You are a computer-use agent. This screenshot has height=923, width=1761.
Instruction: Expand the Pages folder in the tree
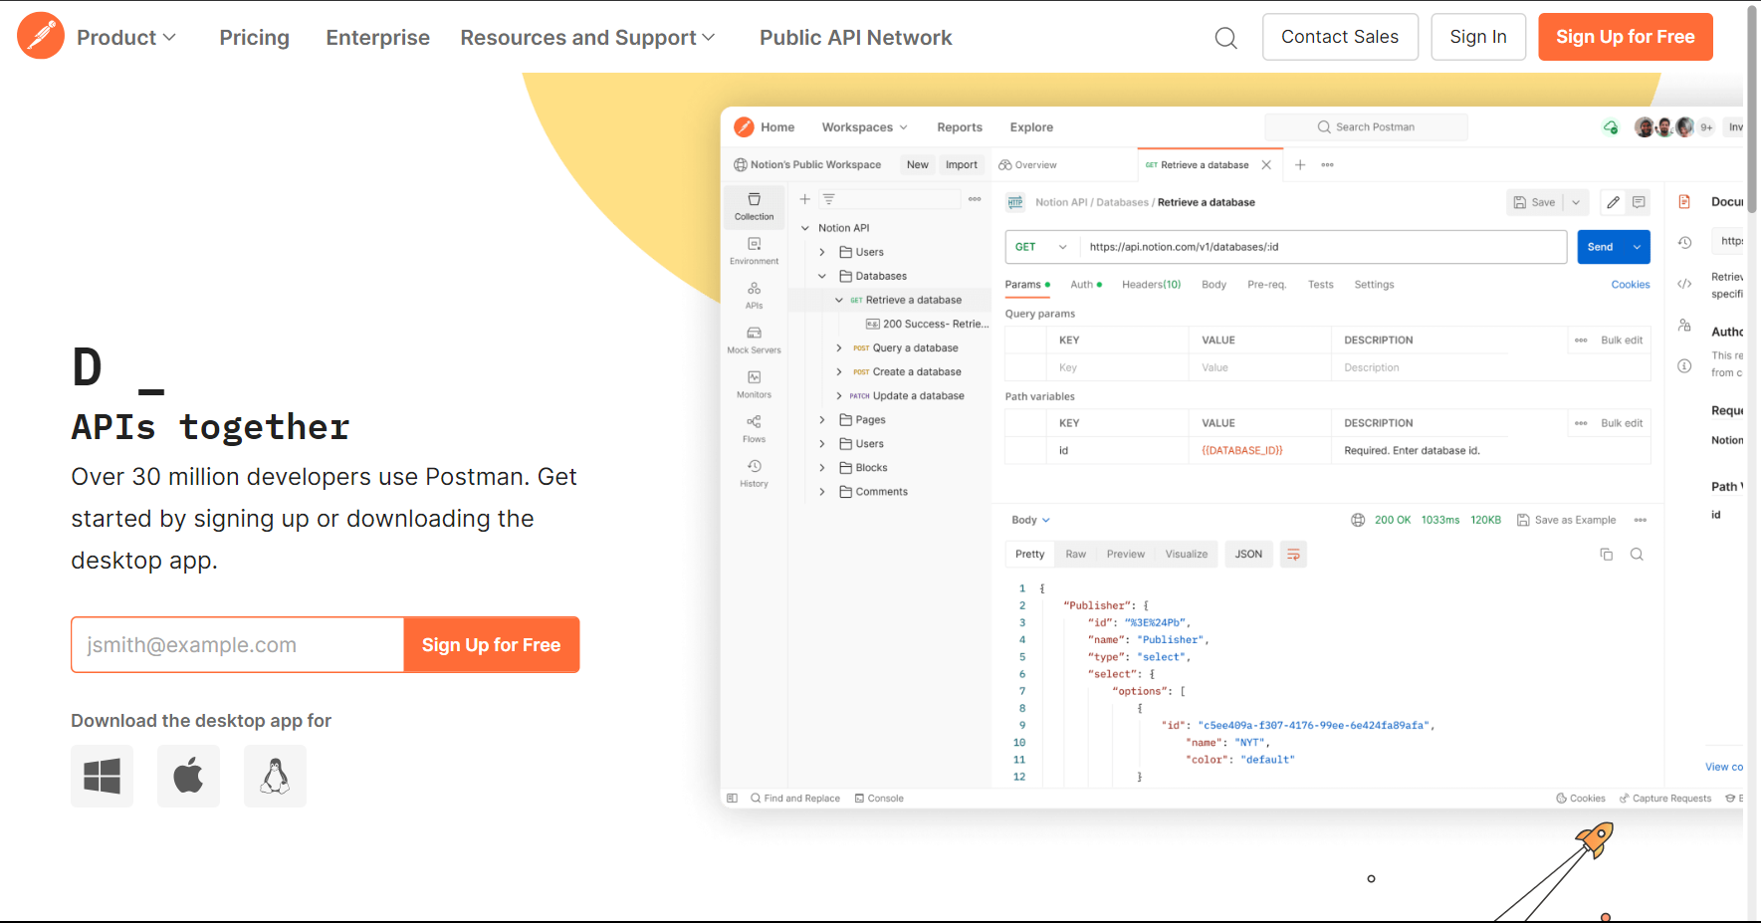[822, 420]
